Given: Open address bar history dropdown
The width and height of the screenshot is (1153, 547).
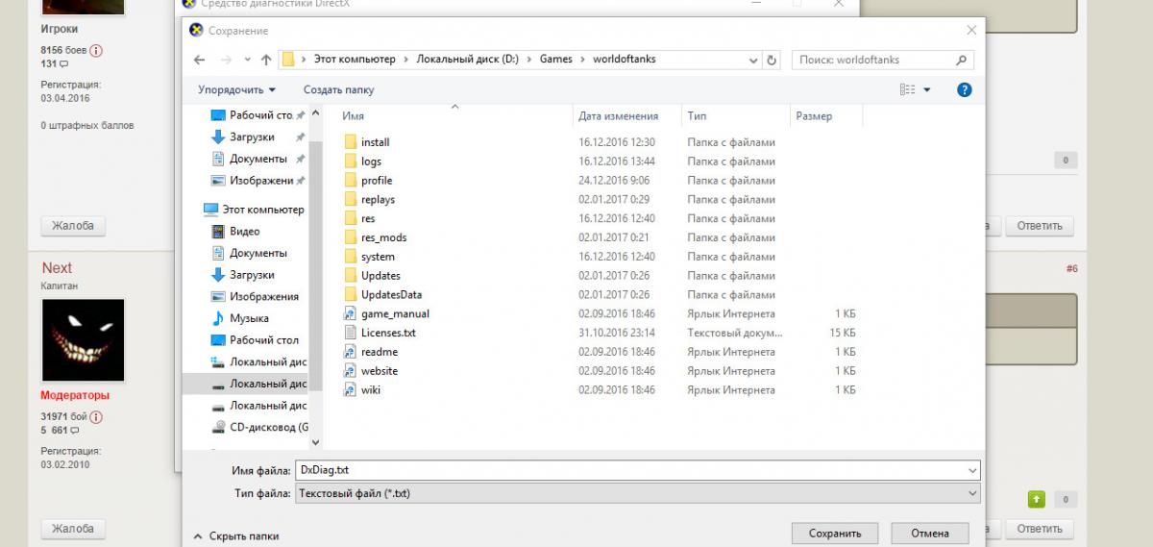Looking at the screenshot, I should [x=754, y=60].
